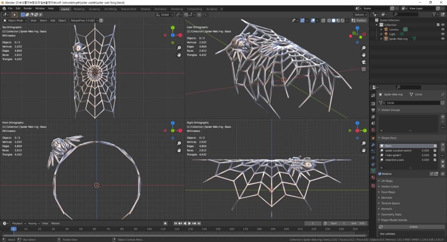Hide the Spider Web ring object in outliner

(x=443, y=39)
